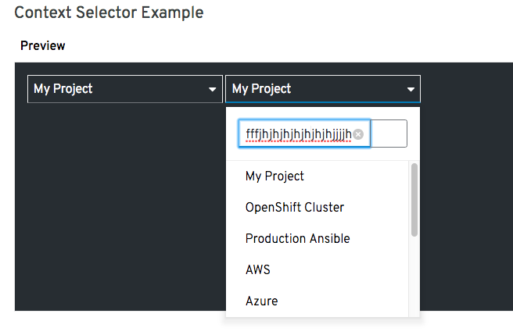Click the caret arrow on the right My Project selector
513x335 pixels.
tap(411, 90)
